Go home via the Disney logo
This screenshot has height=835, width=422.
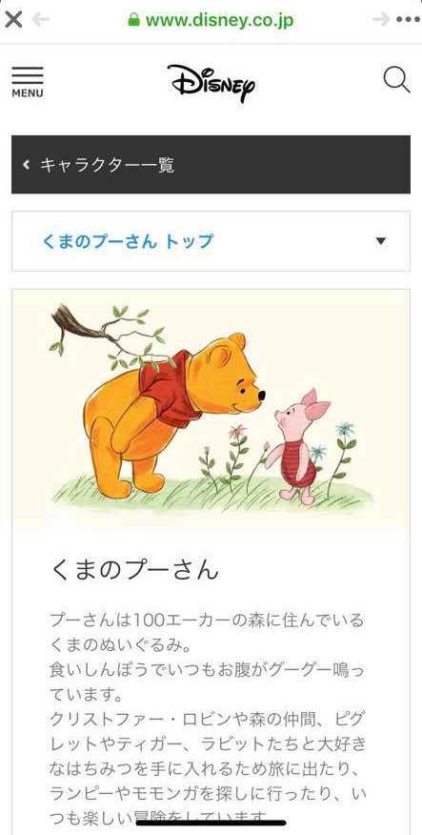pos(211,83)
